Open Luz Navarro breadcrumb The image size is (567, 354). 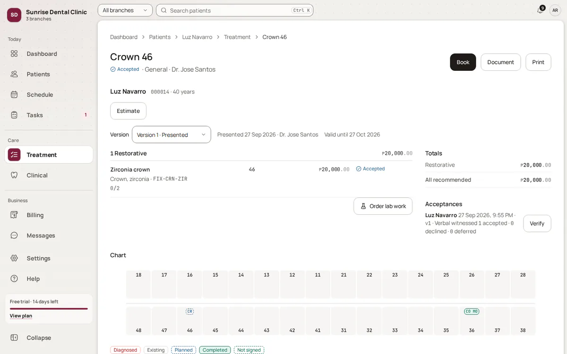[197, 37]
